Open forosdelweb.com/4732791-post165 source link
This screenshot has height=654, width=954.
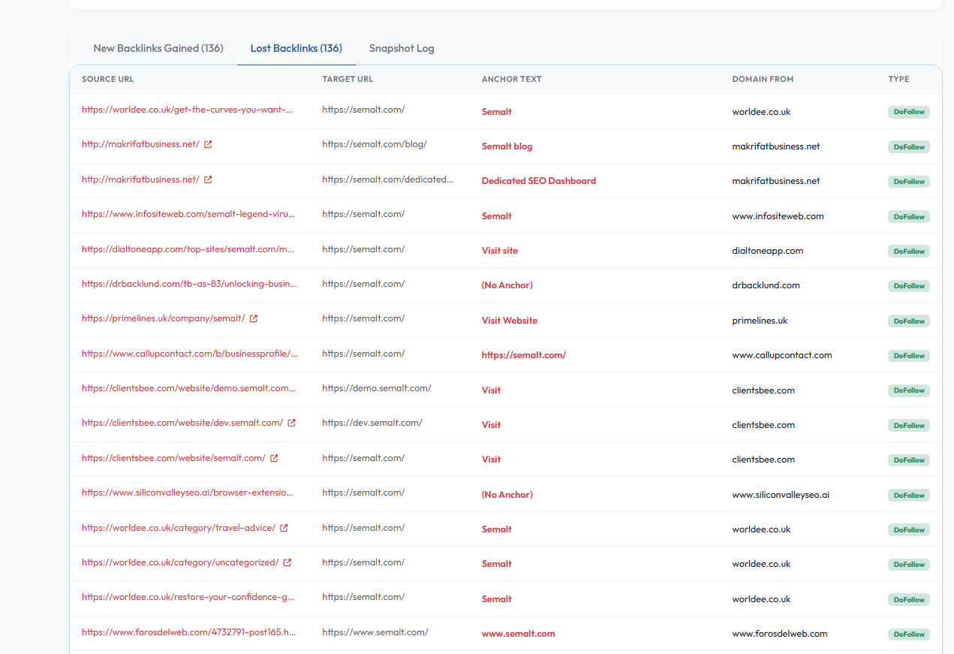(188, 632)
